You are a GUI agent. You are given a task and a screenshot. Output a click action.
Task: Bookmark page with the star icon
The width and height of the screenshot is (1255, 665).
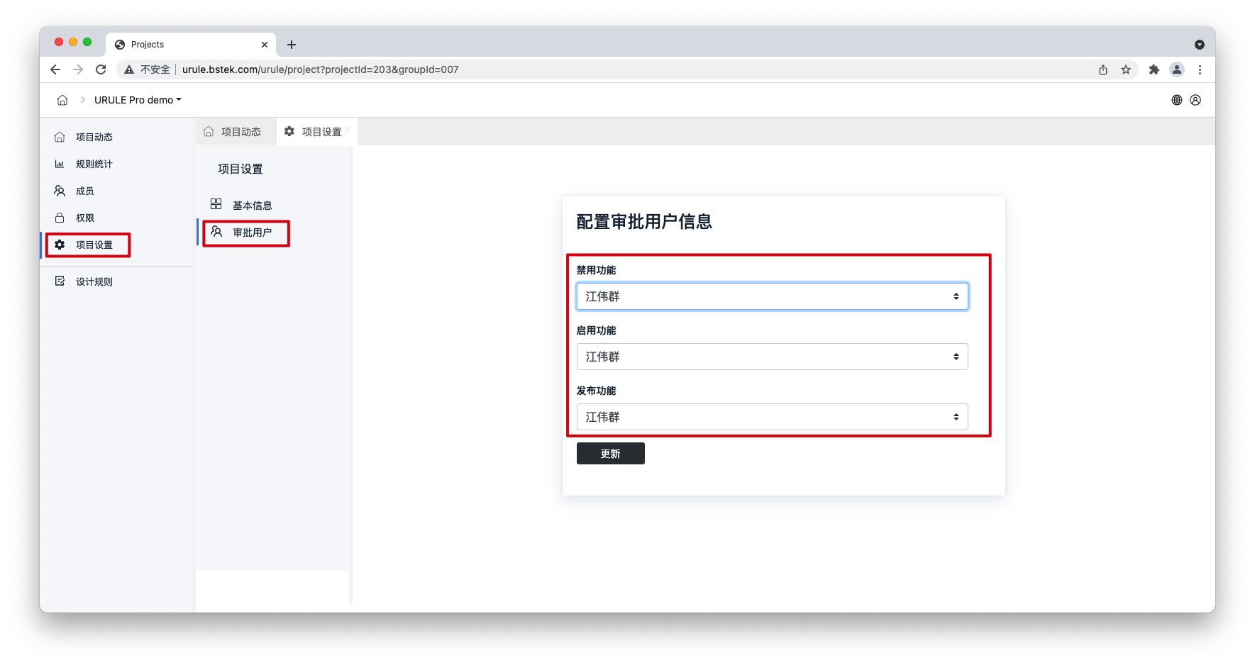[1126, 69]
